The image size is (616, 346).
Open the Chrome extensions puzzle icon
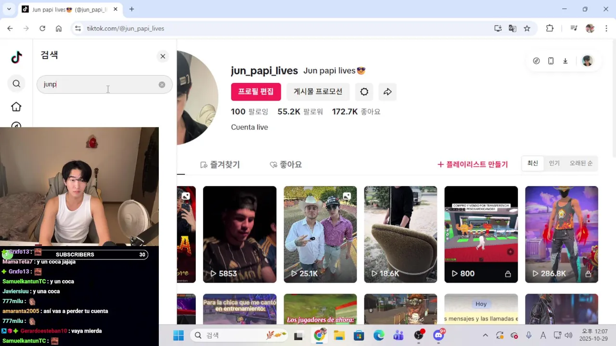pyautogui.click(x=550, y=28)
